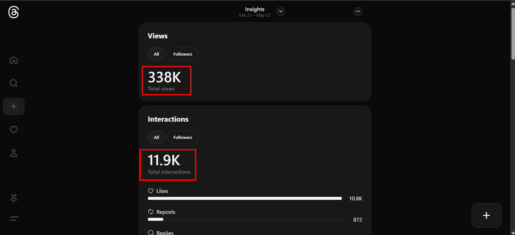Click the Insights page title
Image resolution: width=515 pixels, height=235 pixels.
tap(255, 9)
